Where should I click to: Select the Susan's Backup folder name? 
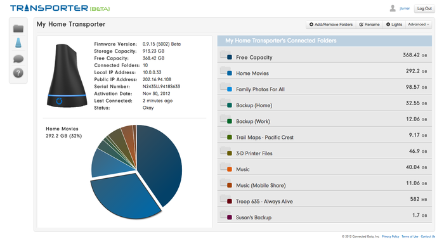tap(254, 217)
